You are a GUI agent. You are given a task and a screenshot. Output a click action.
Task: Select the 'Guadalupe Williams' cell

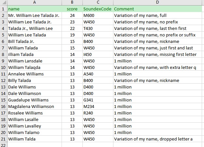tap(34, 100)
